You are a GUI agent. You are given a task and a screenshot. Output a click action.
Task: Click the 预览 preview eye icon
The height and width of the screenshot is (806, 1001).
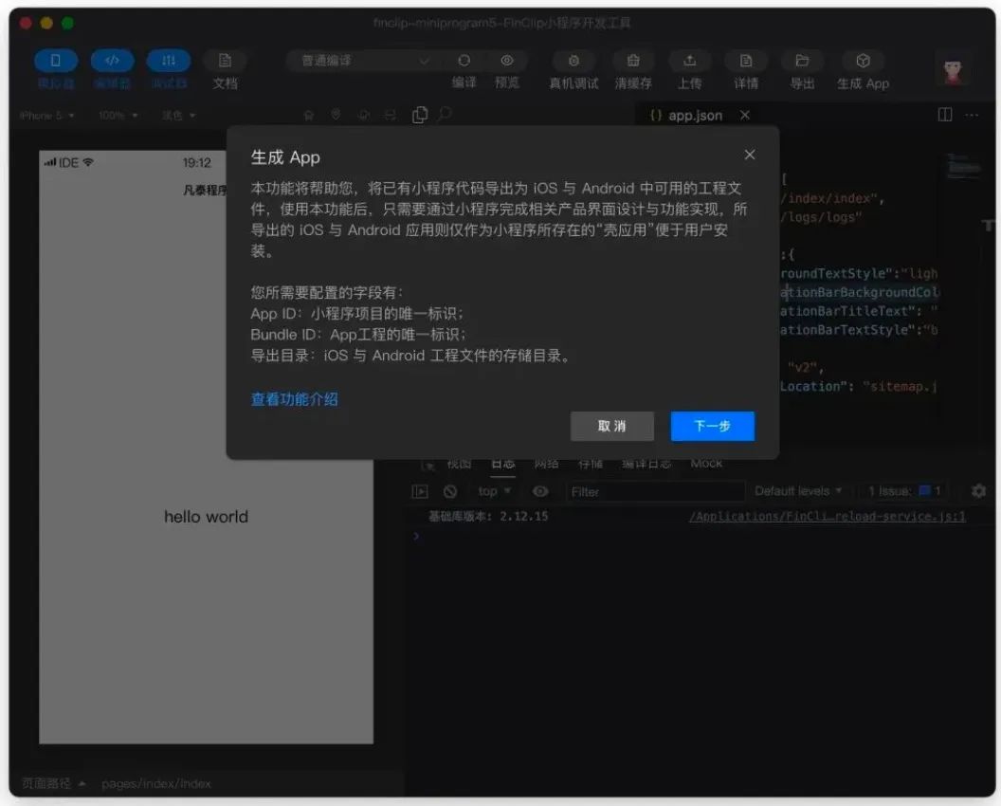pyautogui.click(x=507, y=61)
